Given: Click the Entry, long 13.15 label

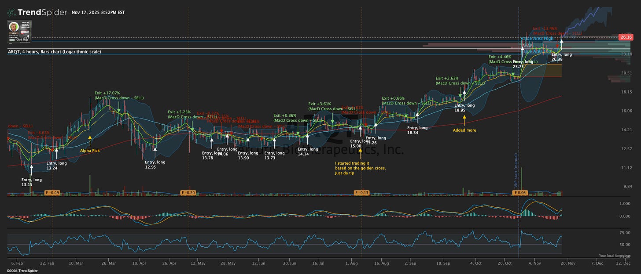Looking at the screenshot, I should 32,182.
